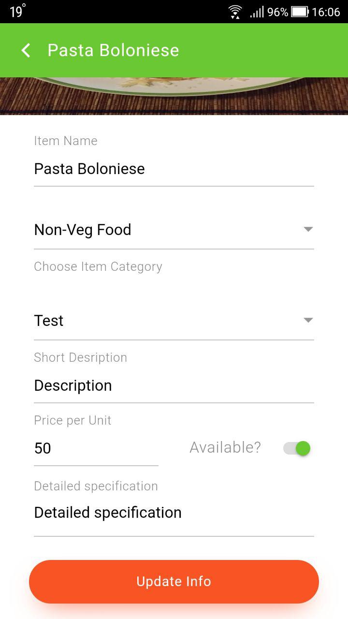Image resolution: width=348 pixels, height=619 pixels.
Task: Click the Update Info button
Action: click(x=174, y=581)
